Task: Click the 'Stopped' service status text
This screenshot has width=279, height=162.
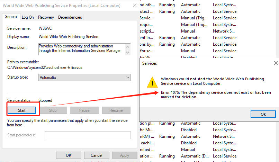Action: pyautogui.click(x=45, y=100)
